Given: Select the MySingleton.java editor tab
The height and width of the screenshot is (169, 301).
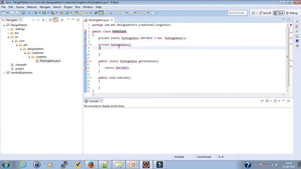Looking at the screenshot, I should click(99, 20).
